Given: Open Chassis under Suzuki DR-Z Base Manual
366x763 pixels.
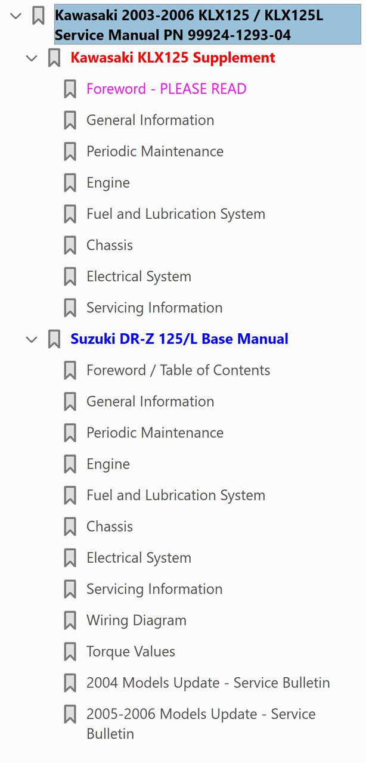Looking at the screenshot, I should [x=110, y=526].
